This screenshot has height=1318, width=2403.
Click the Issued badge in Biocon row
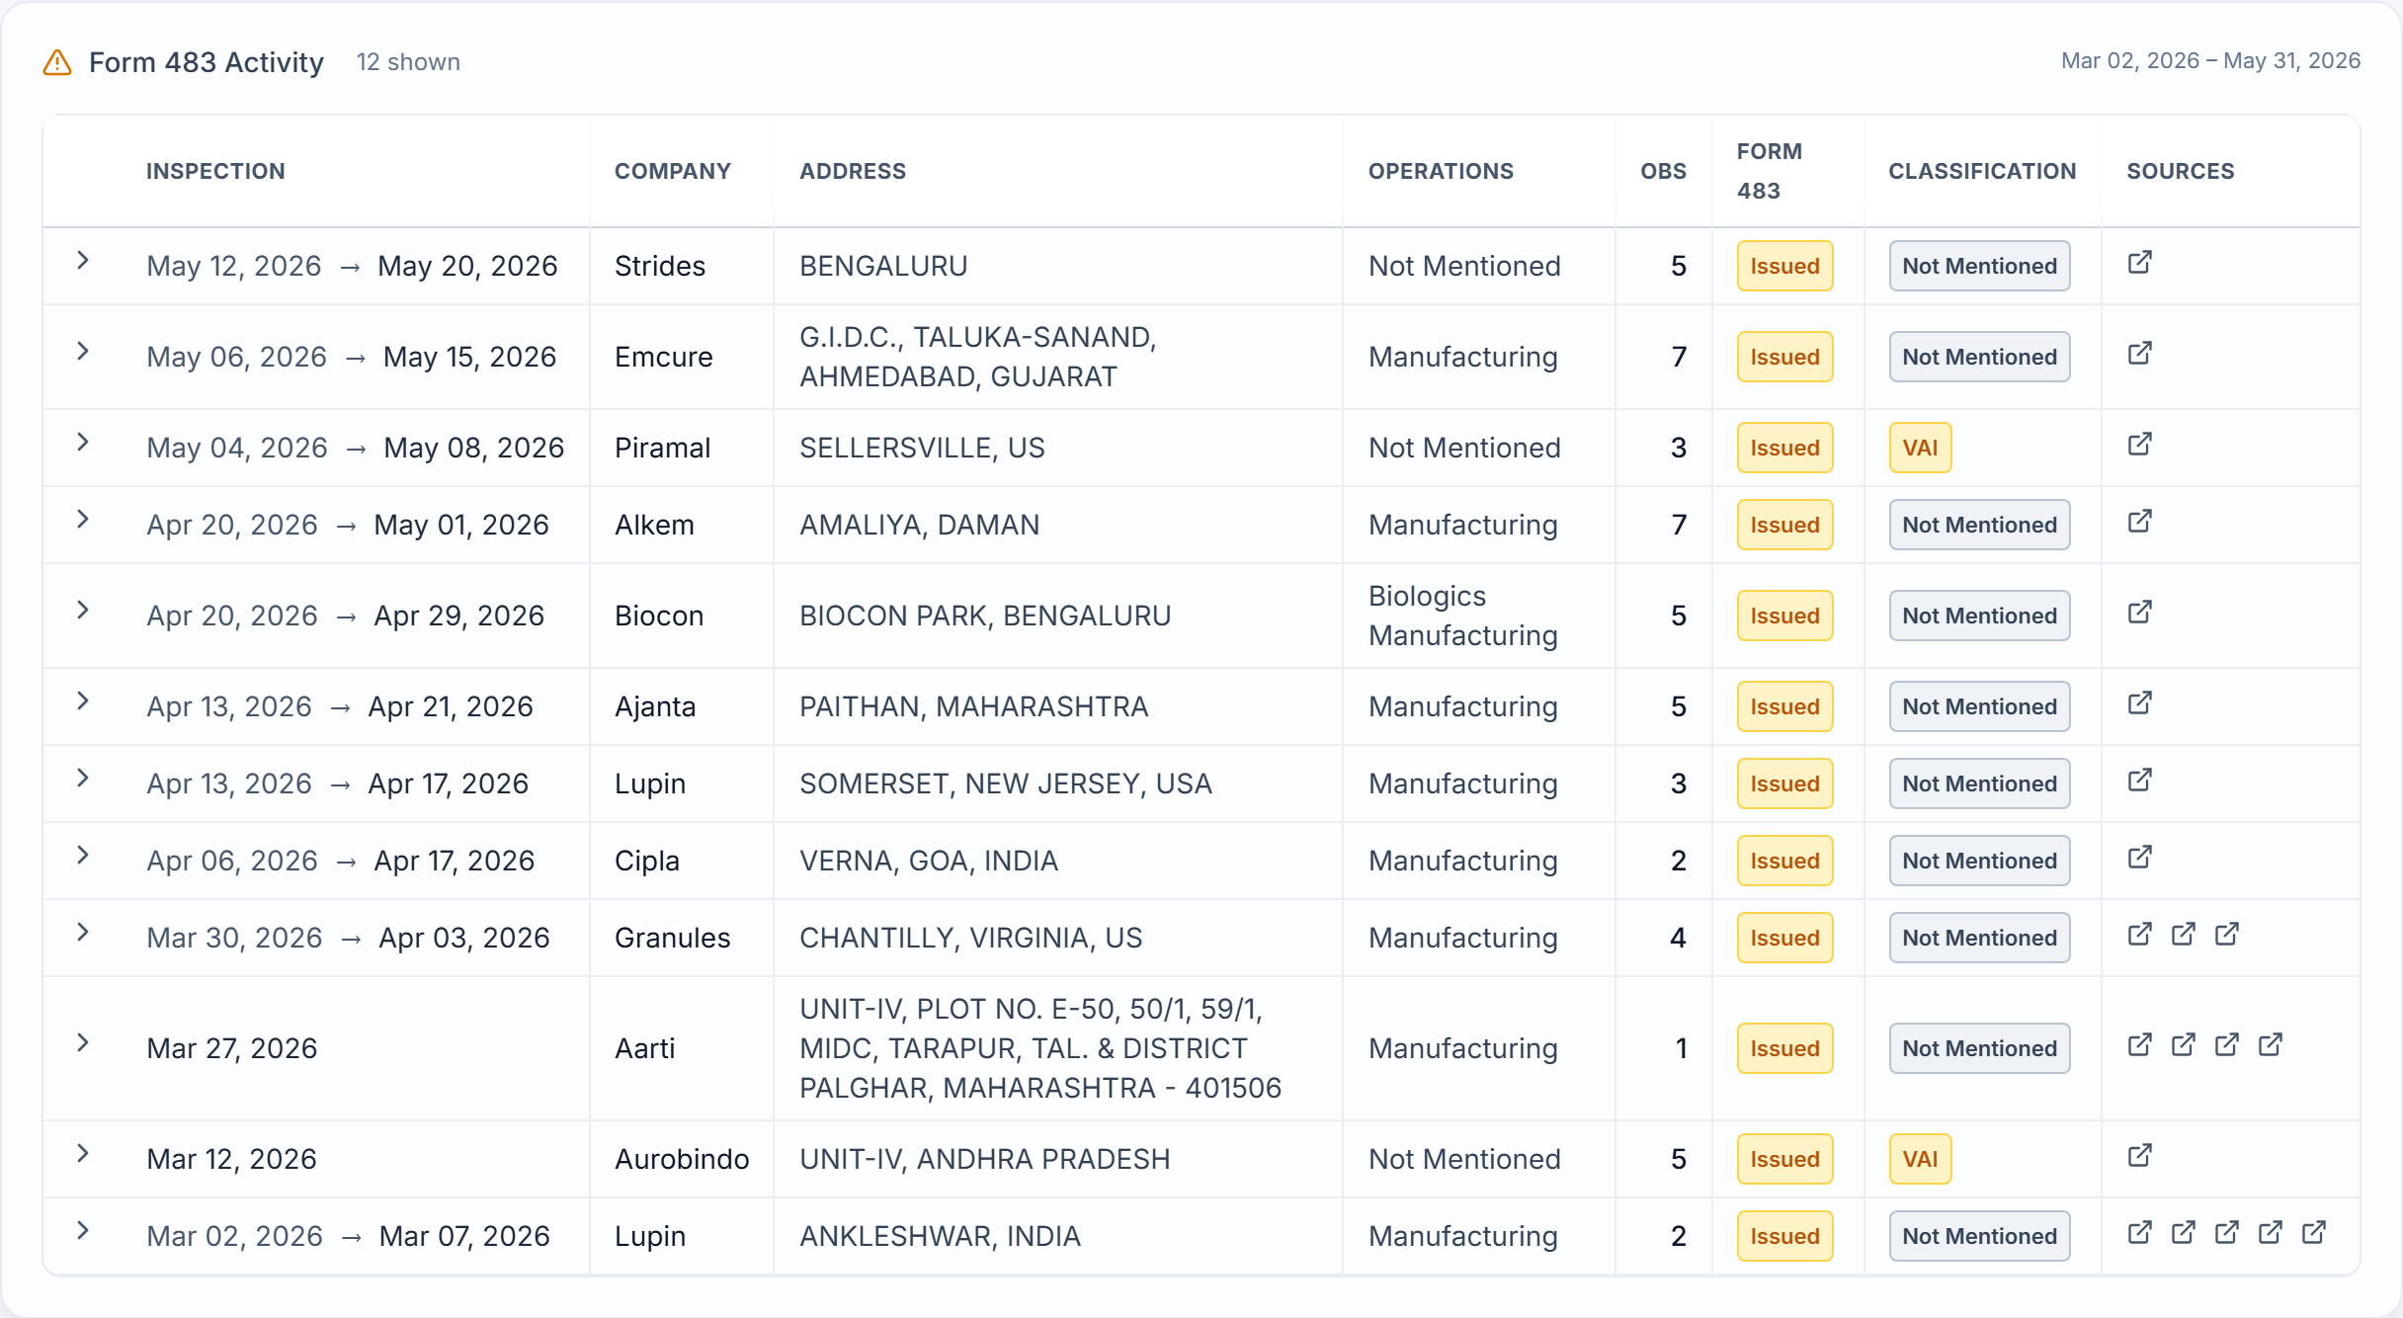[x=1784, y=616]
